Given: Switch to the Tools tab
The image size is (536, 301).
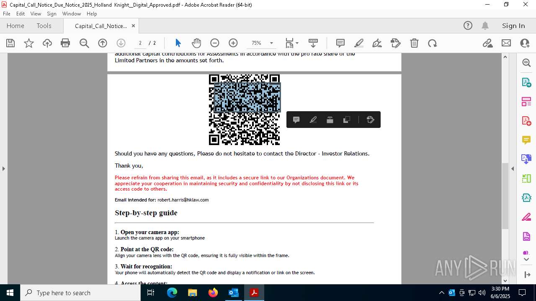Looking at the screenshot, I should [44, 26].
